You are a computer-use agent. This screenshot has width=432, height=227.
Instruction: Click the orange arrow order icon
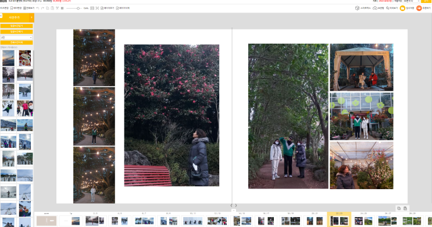[x=419, y=8]
